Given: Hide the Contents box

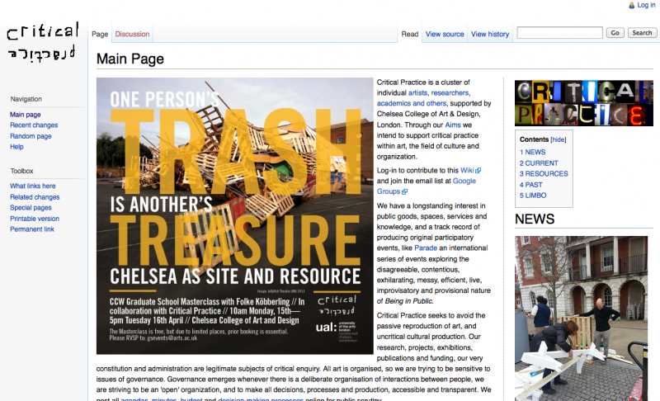Looking at the screenshot, I should [559, 139].
